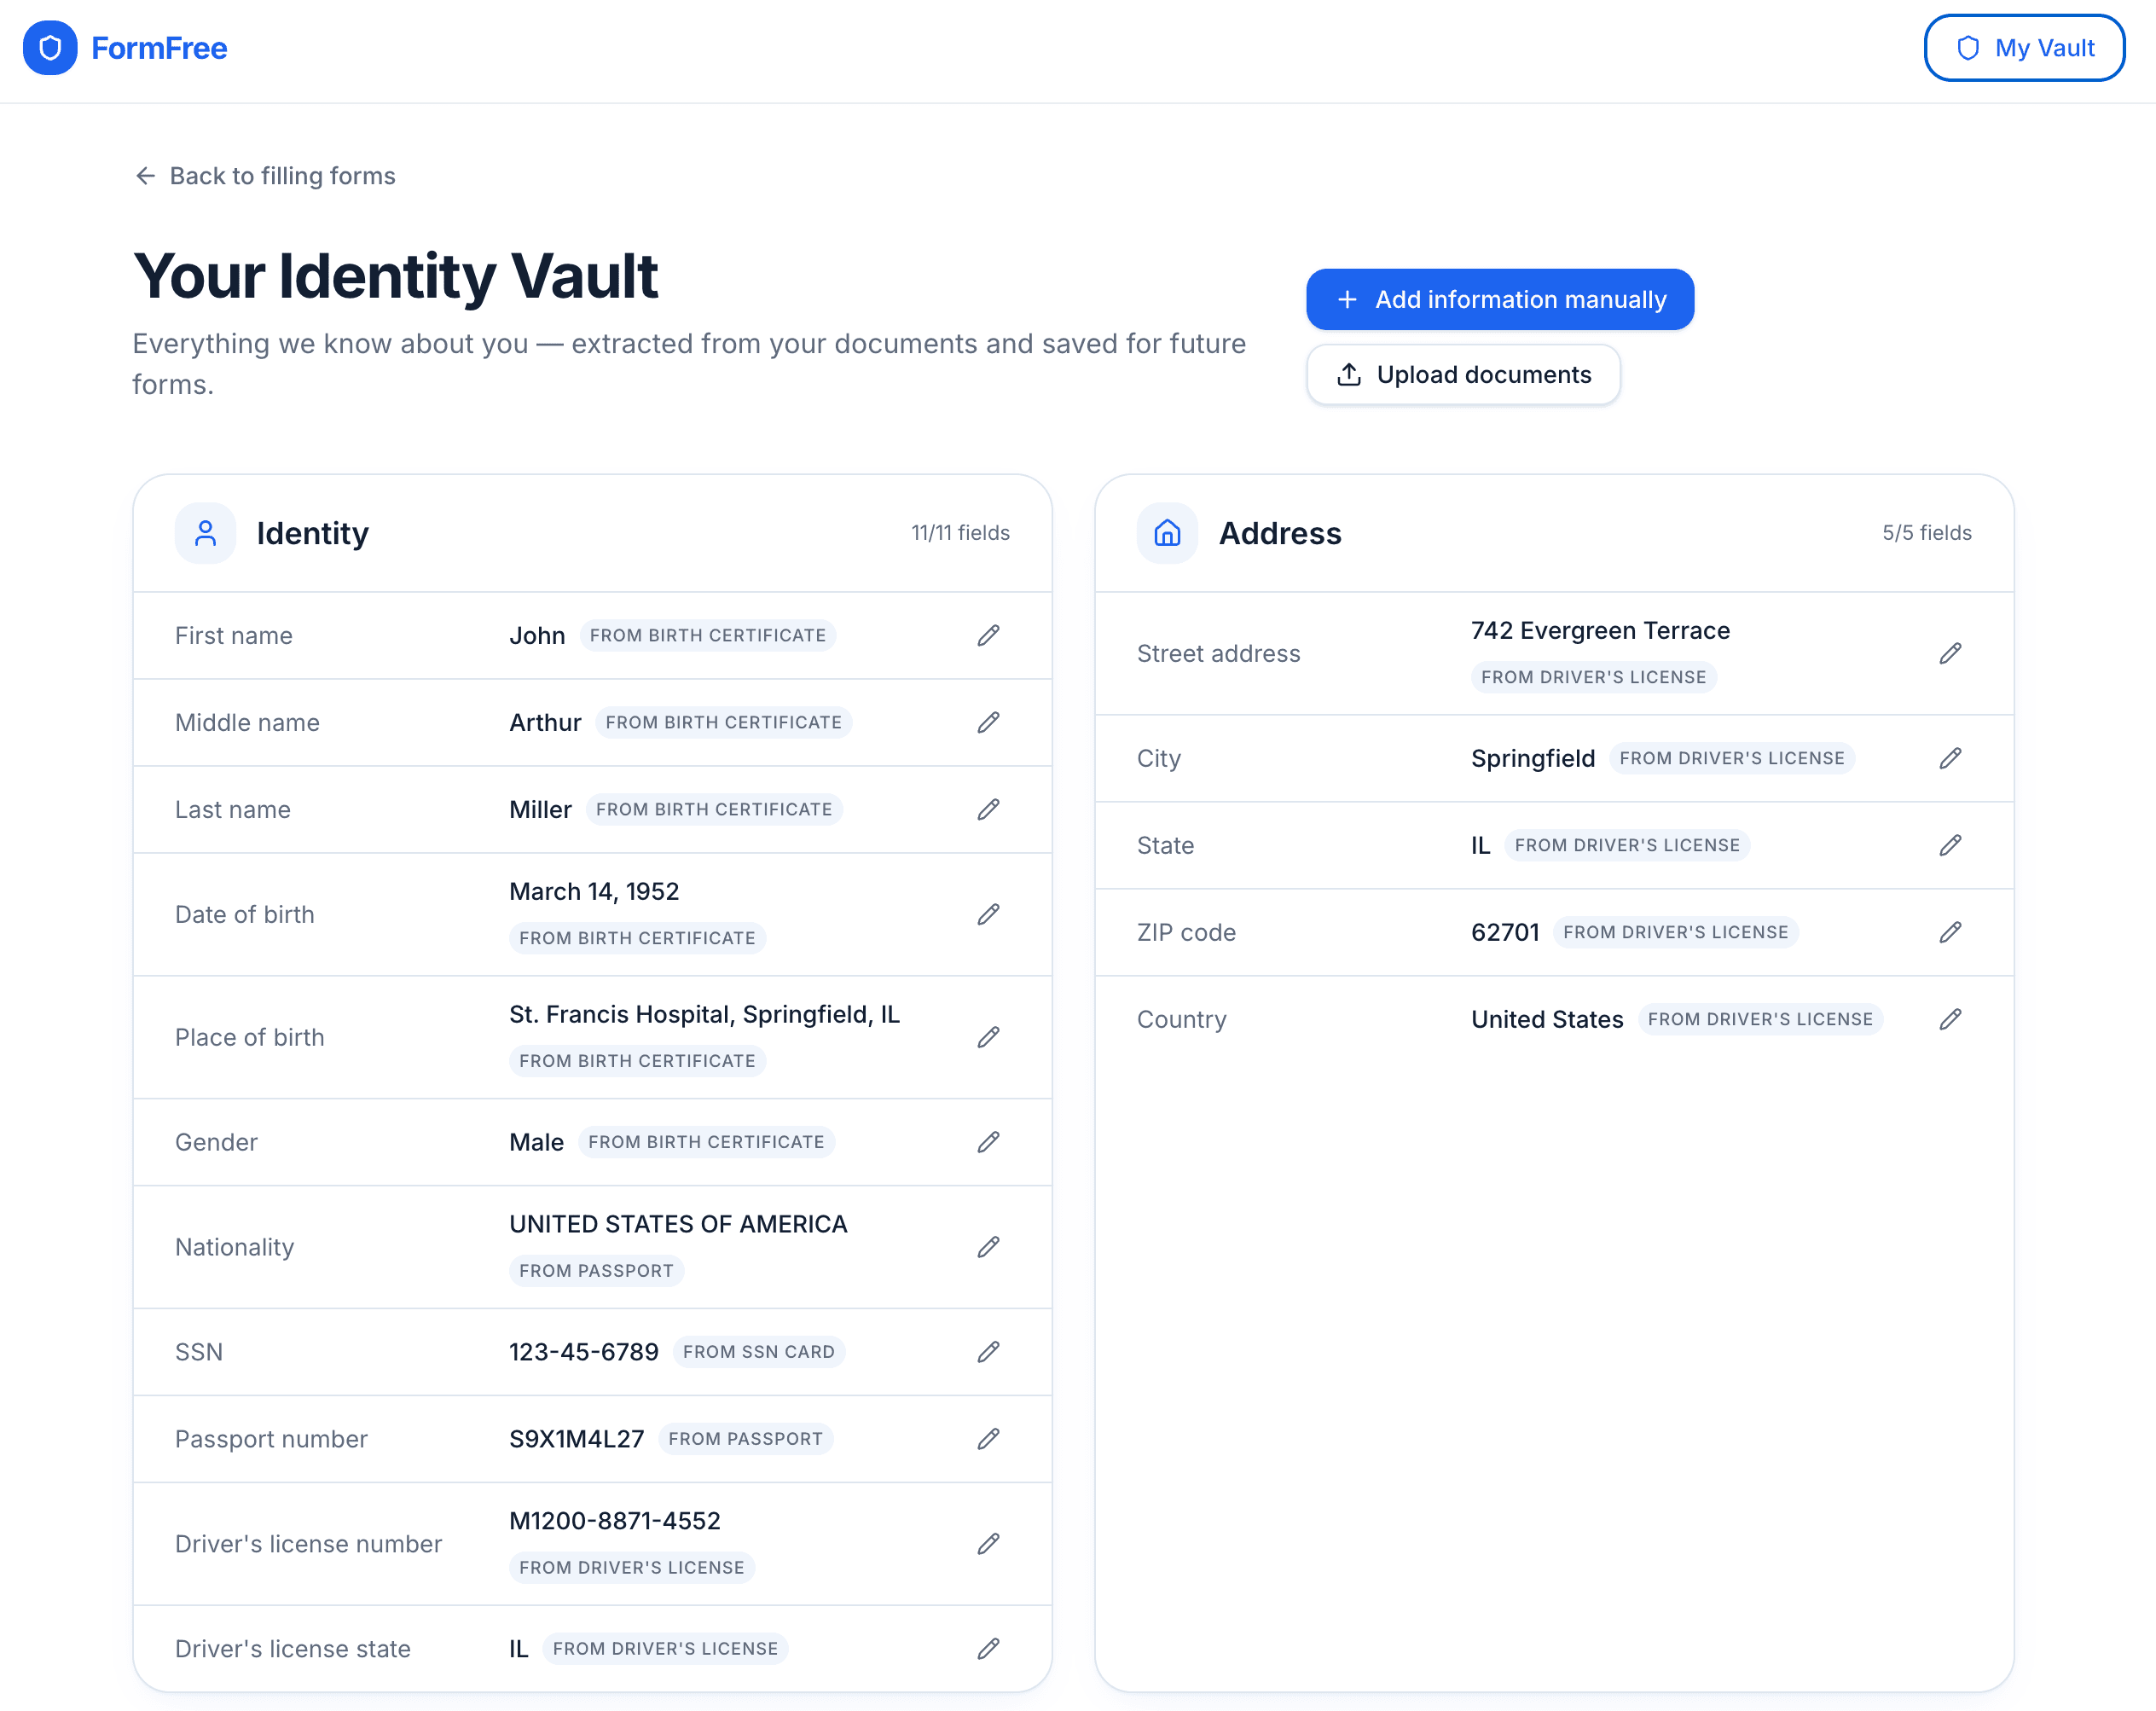Edit the Driver's license state pencil icon
Viewport: 2156px width, 1711px height.
(988, 1649)
